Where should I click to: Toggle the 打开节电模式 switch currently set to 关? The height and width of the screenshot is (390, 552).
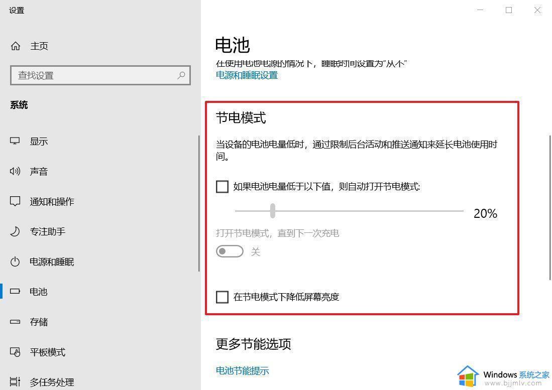(230, 251)
